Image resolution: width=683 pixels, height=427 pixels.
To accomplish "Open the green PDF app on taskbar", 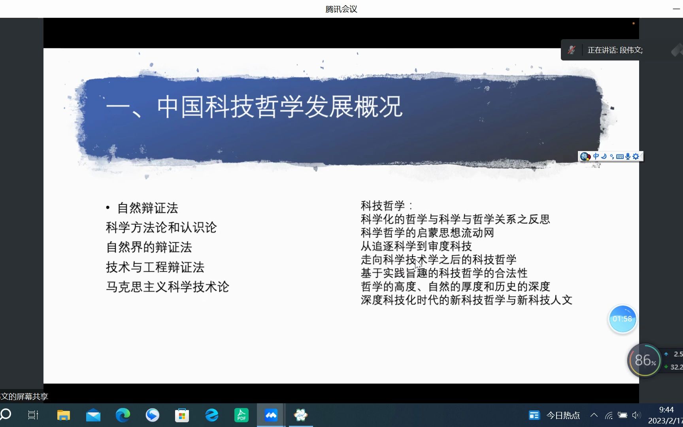I will click(x=242, y=415).
